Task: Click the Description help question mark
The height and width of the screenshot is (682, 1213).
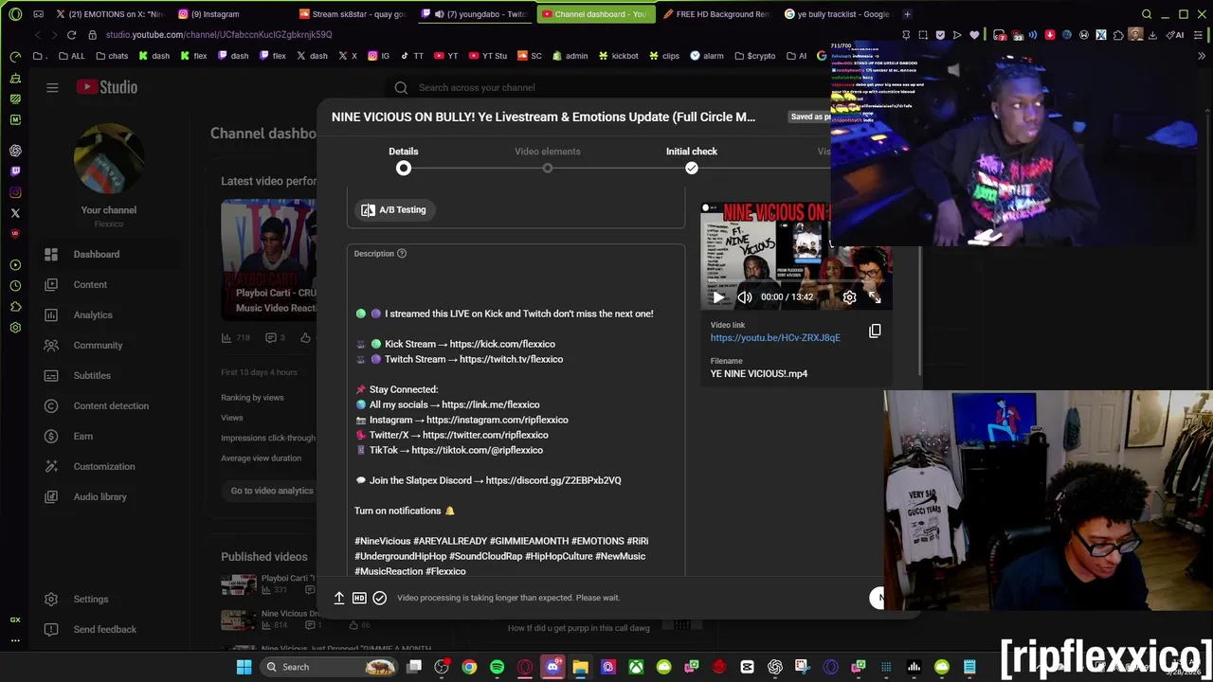Action: [x=401, y=253]
